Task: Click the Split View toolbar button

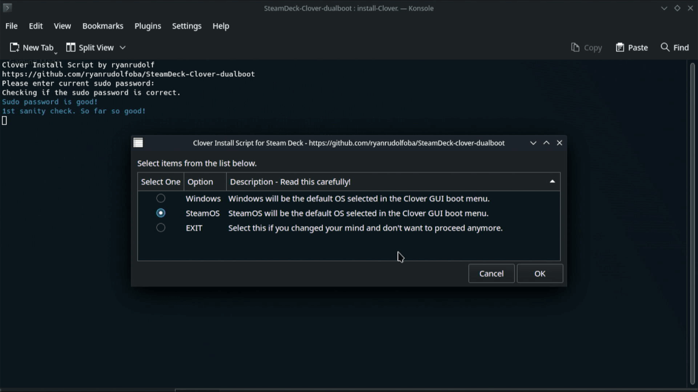Action: tap(90, 48)
